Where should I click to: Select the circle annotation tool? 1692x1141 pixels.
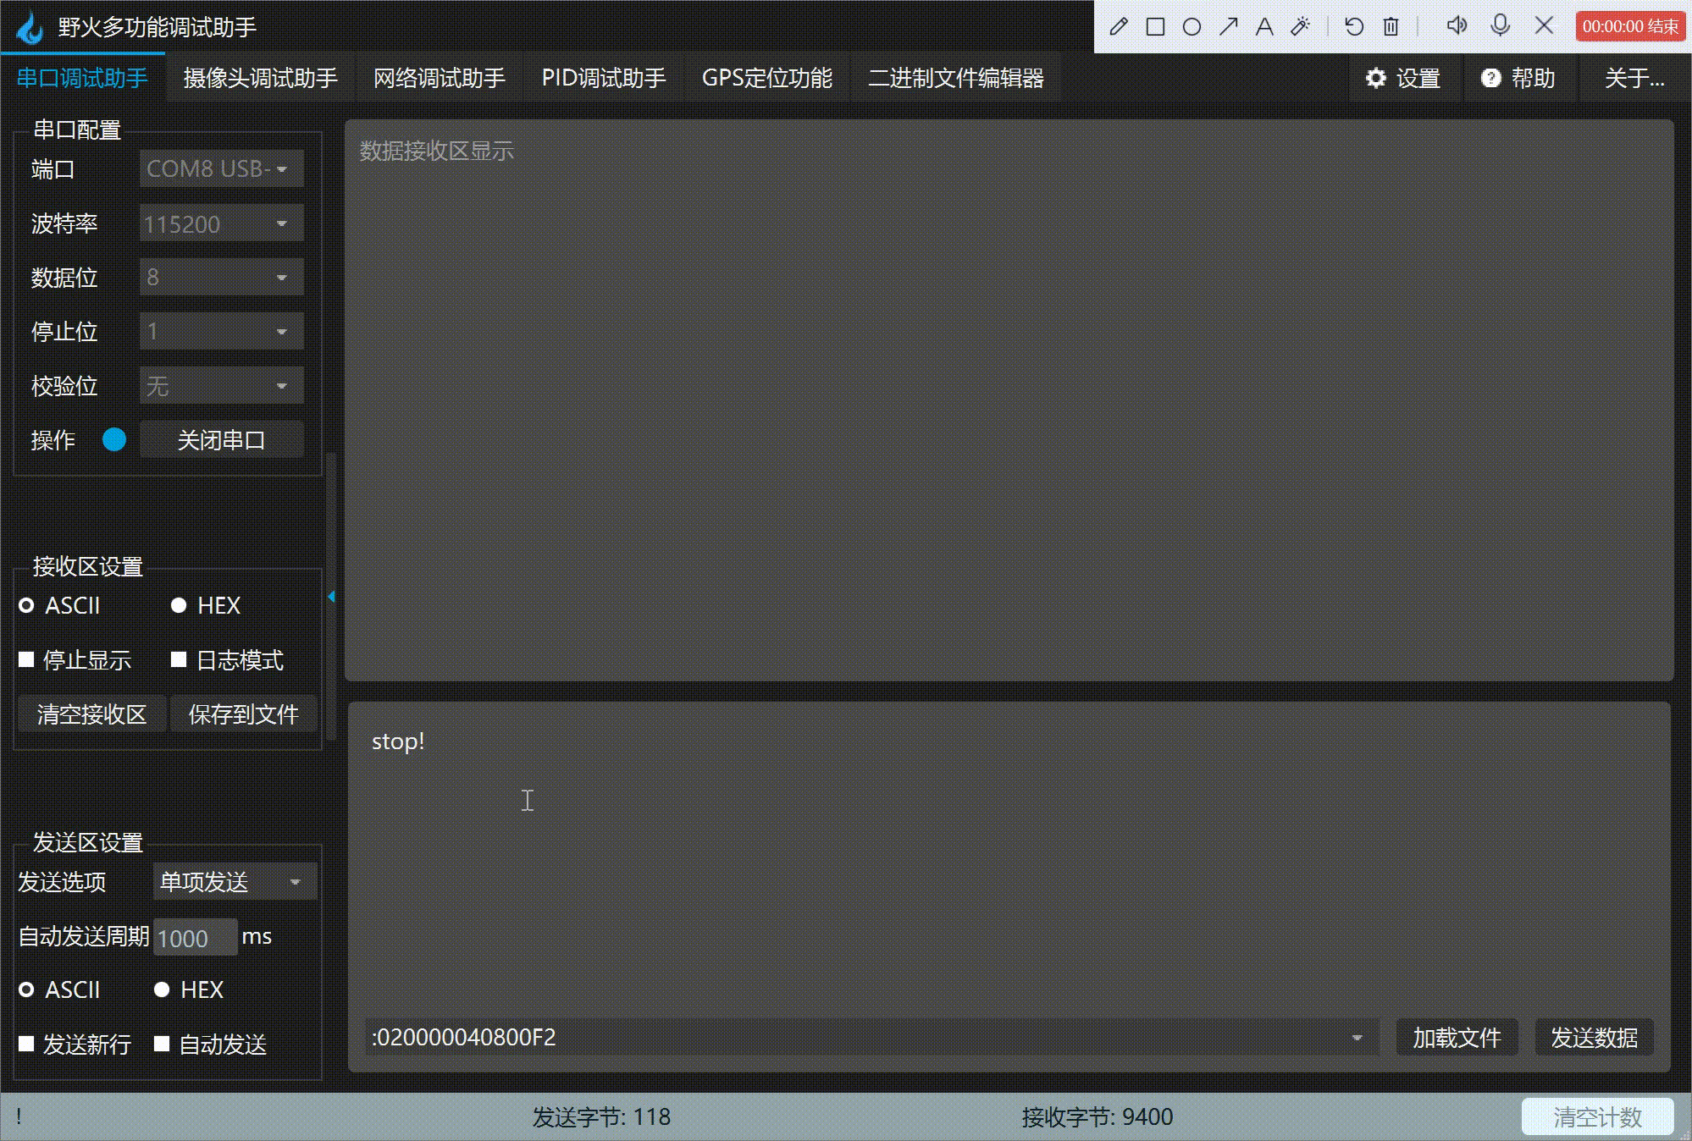click(1192, 26)
